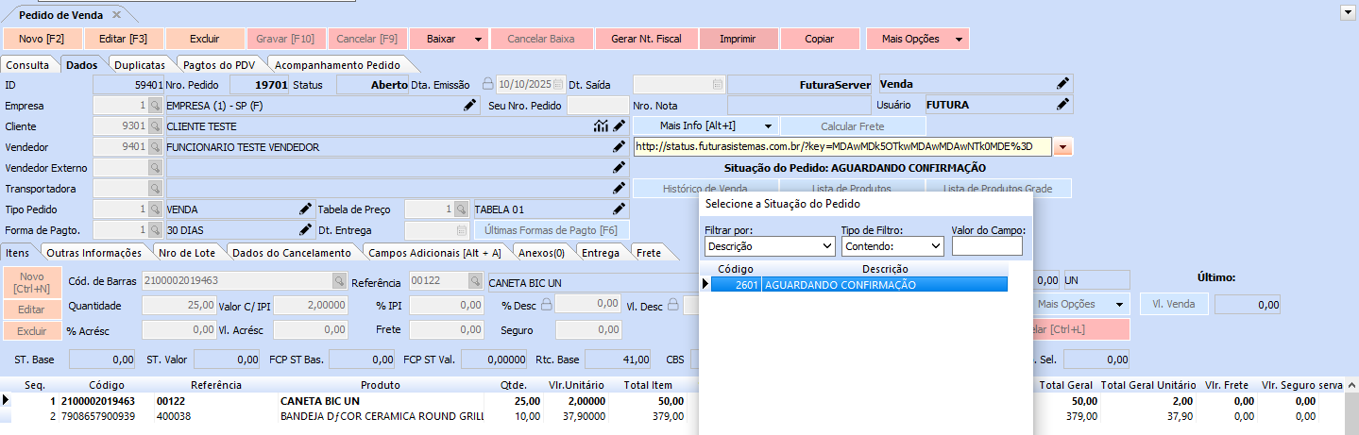
Task: Click edit pencil next to TABELA 01
Action: [620, 209]
